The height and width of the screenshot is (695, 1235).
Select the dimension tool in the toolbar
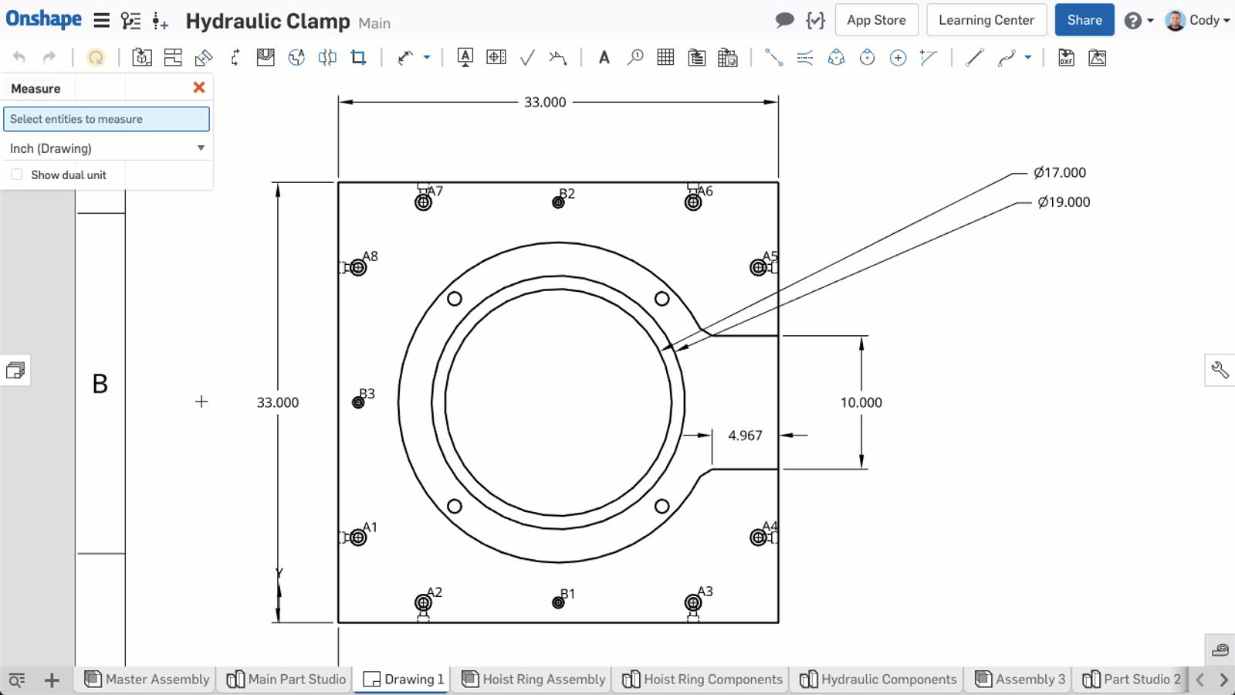pos(404,56)
